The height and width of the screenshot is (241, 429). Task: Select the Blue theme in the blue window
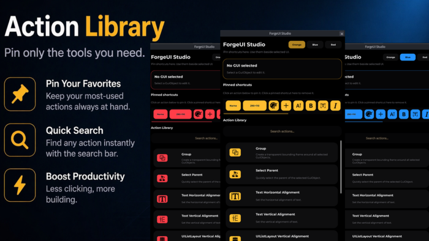408,57
